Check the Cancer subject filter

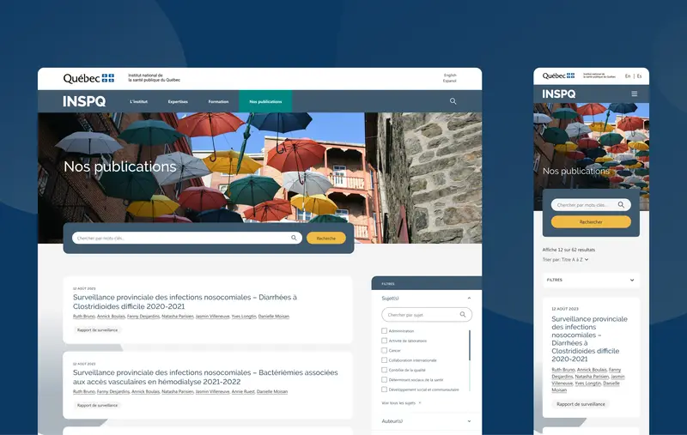[384, 351]
